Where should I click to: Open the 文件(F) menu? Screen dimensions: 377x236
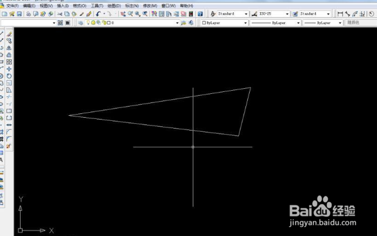point(12,6)
